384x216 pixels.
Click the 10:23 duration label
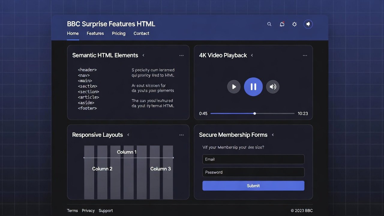pyautogui.click(x=303, y=113)
